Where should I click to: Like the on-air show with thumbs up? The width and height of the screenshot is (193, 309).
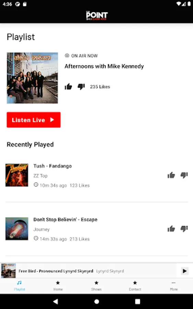pyautogui.click(x=68, y=87)
